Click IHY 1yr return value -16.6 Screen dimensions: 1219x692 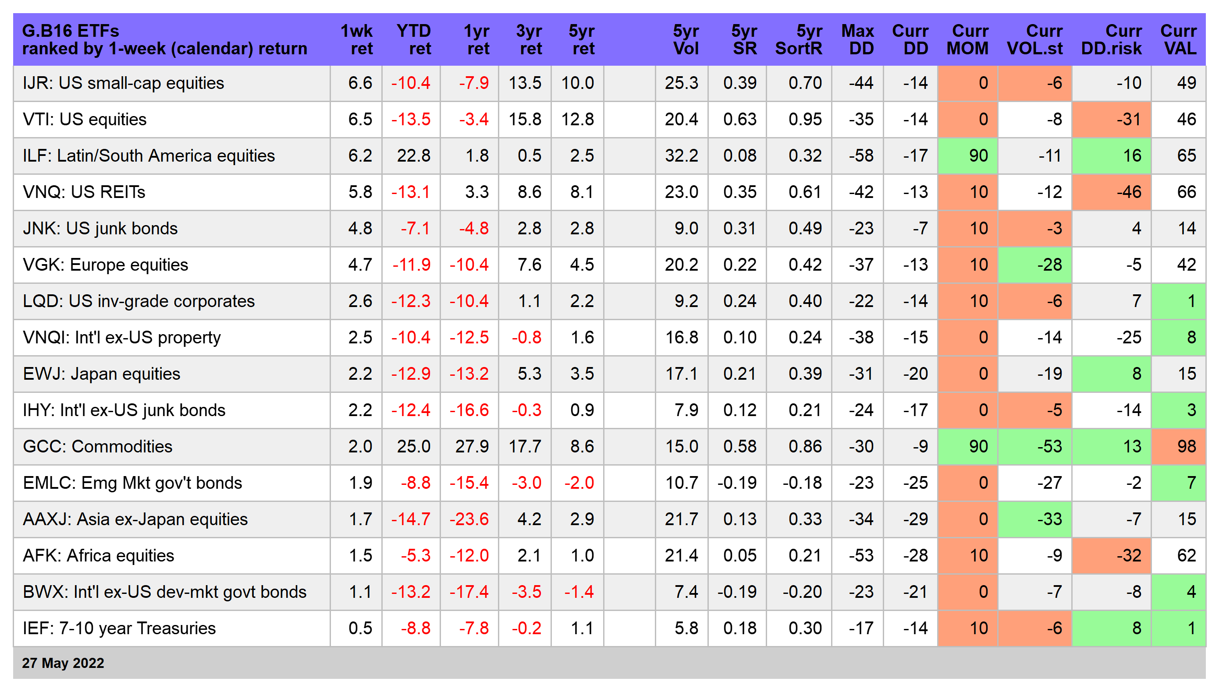pos(469,410)
